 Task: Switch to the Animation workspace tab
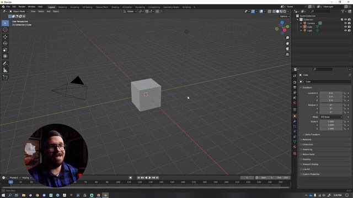tap(127, 7)
